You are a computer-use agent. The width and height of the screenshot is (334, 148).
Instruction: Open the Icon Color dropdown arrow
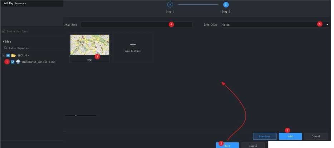327,25
